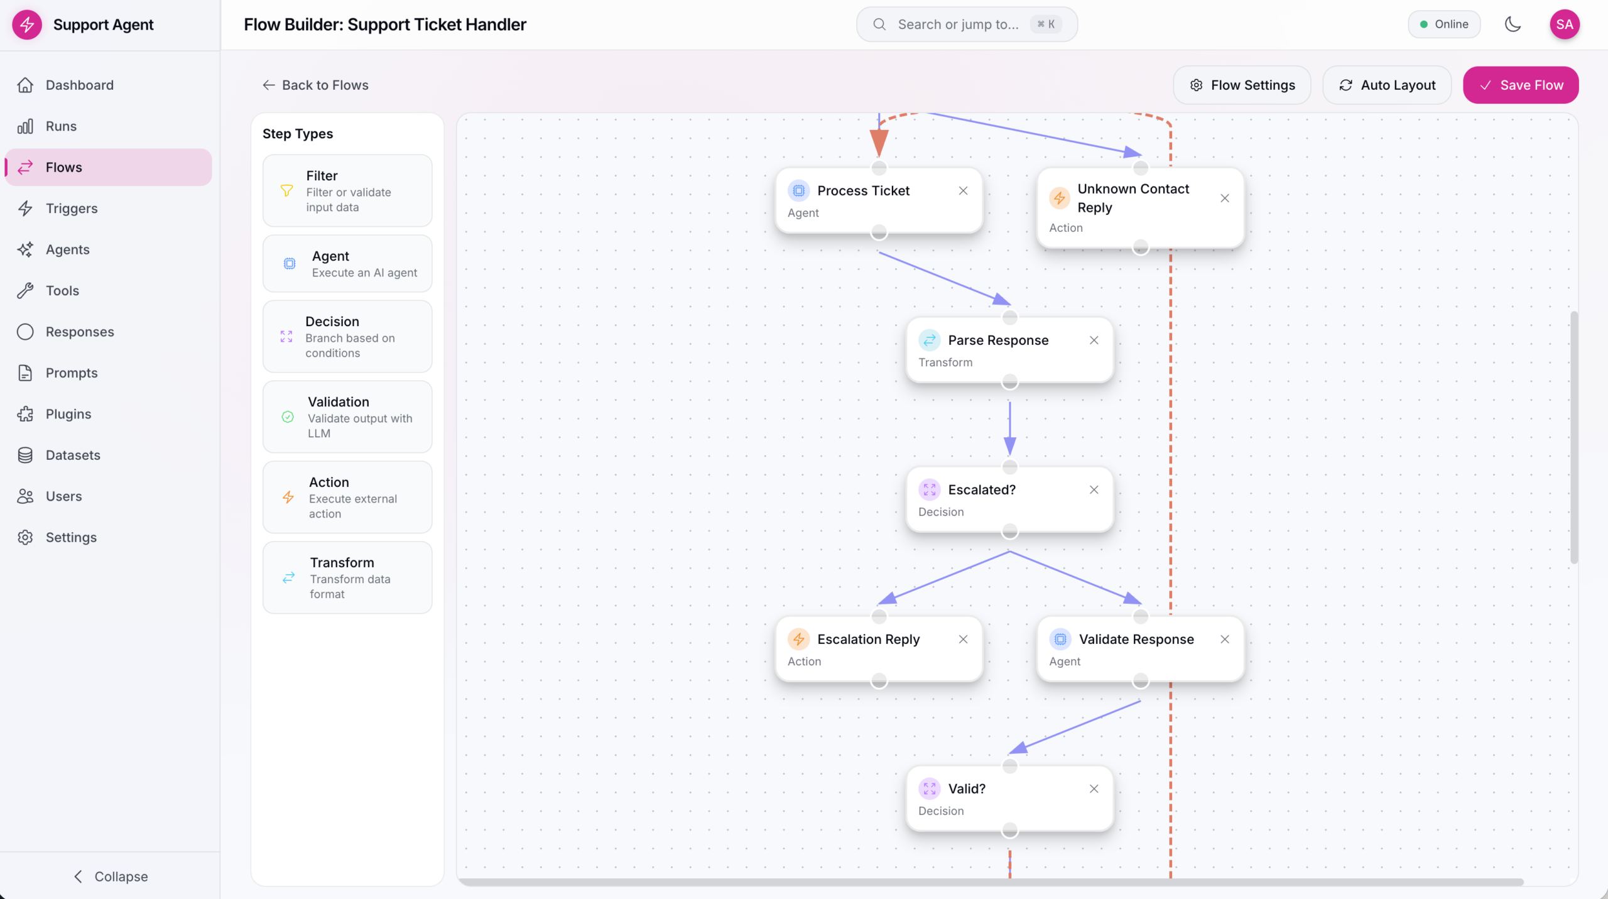Click the Process Ticket node agent icon
Viewport: 1608px width, 899px height.
(x=798, y=190)
